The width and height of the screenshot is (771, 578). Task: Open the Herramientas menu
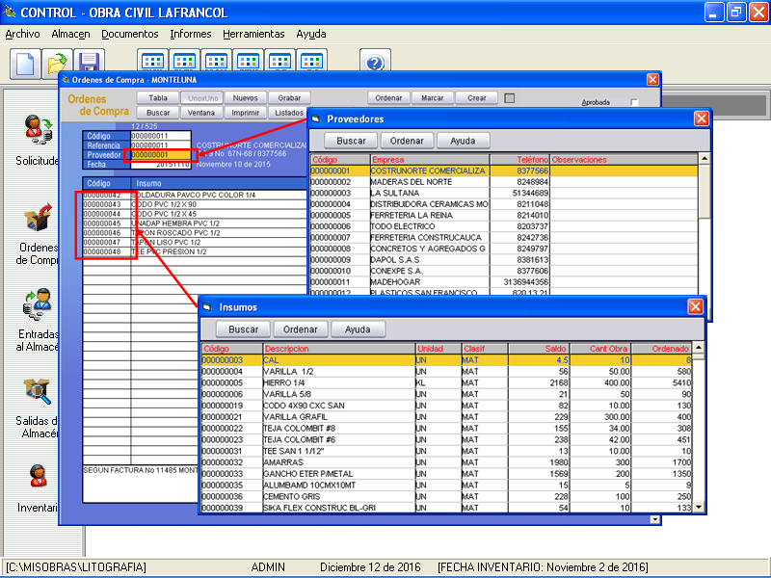(x=253, y=34)
